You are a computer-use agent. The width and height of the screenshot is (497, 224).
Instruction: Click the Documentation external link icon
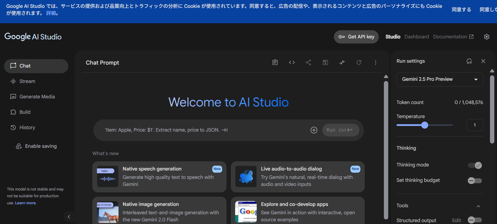point(471,37)
